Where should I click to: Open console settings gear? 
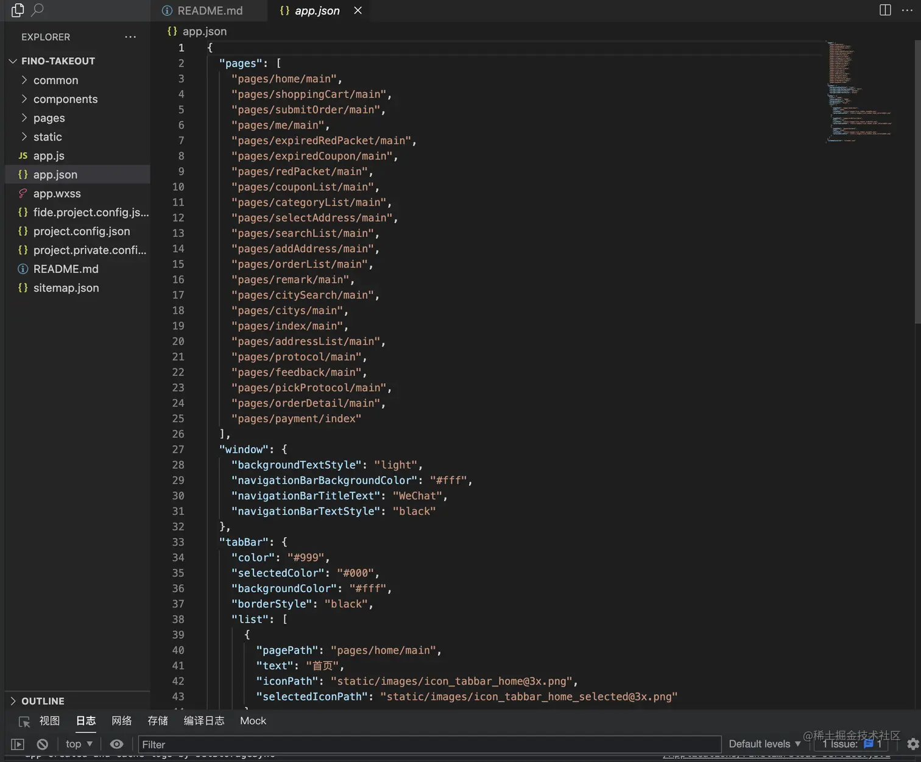(x=912, y=744)
